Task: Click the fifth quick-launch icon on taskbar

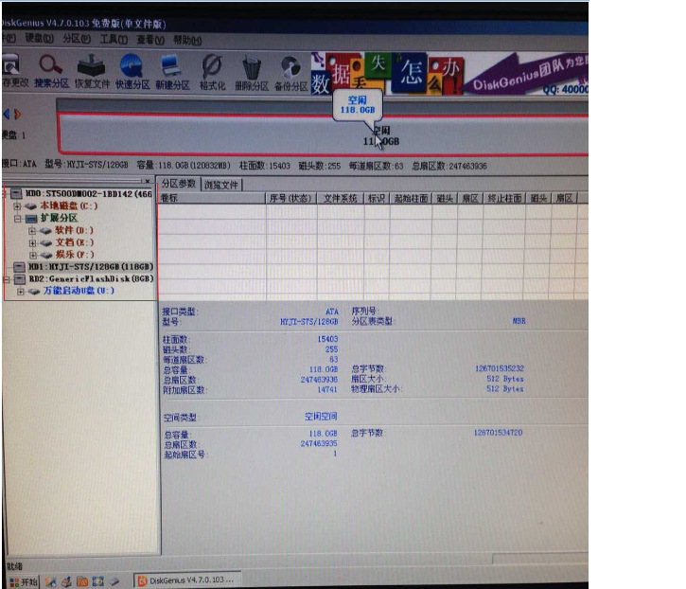Action: tap(114, 581)
